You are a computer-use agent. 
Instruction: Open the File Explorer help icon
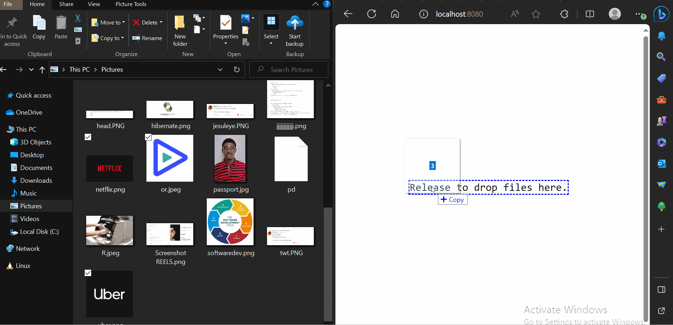327,4
